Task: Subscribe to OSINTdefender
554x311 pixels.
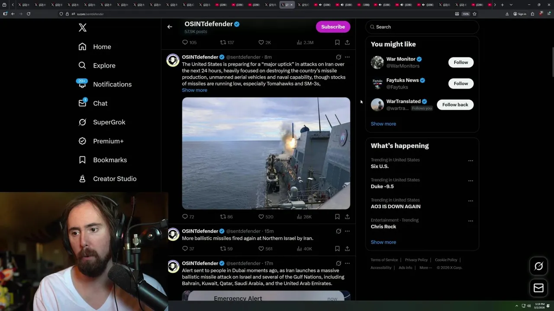Action: point(333,27)
